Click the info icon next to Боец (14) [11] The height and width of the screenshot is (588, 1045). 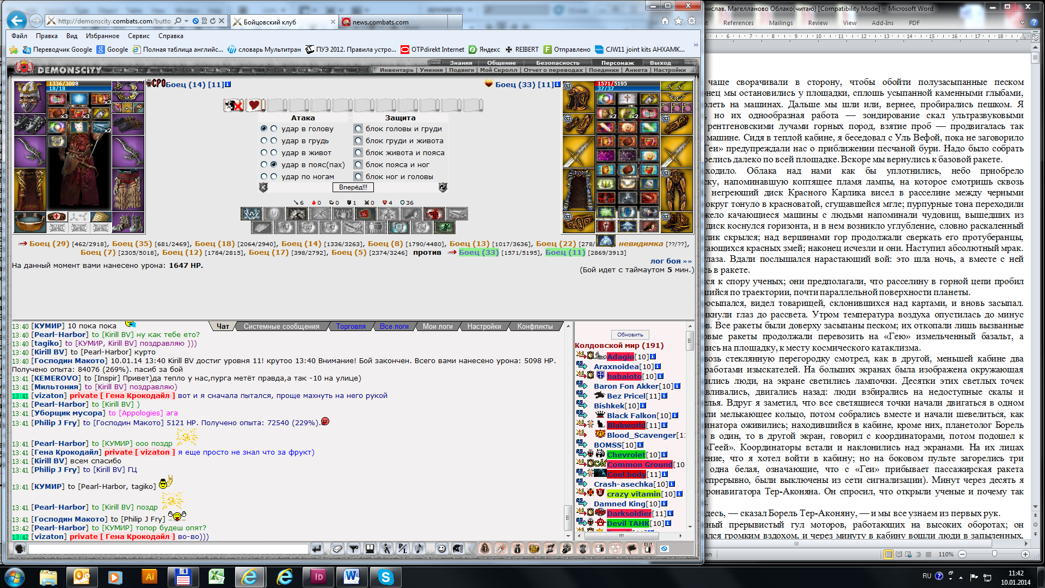(x=228, y=84)
